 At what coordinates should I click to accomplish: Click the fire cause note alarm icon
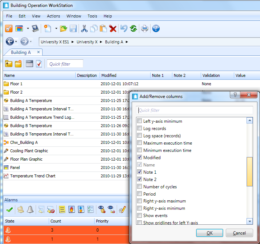[71, 209]
